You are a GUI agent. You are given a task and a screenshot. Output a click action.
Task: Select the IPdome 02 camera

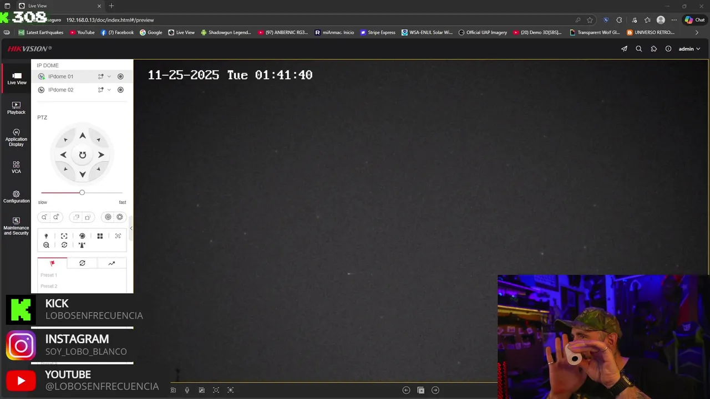point(60,90)
